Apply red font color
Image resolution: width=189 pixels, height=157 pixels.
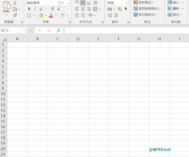(x=51, y=15)
